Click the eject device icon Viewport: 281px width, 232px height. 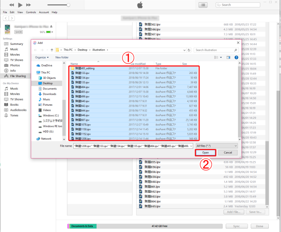coord(51,26)
